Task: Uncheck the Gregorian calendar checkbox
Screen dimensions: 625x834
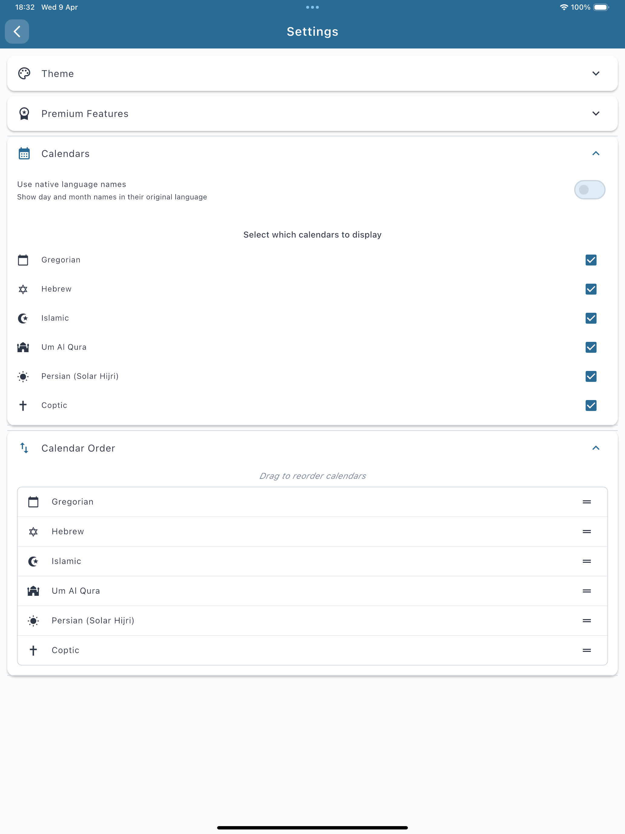Action: (591, 260)
